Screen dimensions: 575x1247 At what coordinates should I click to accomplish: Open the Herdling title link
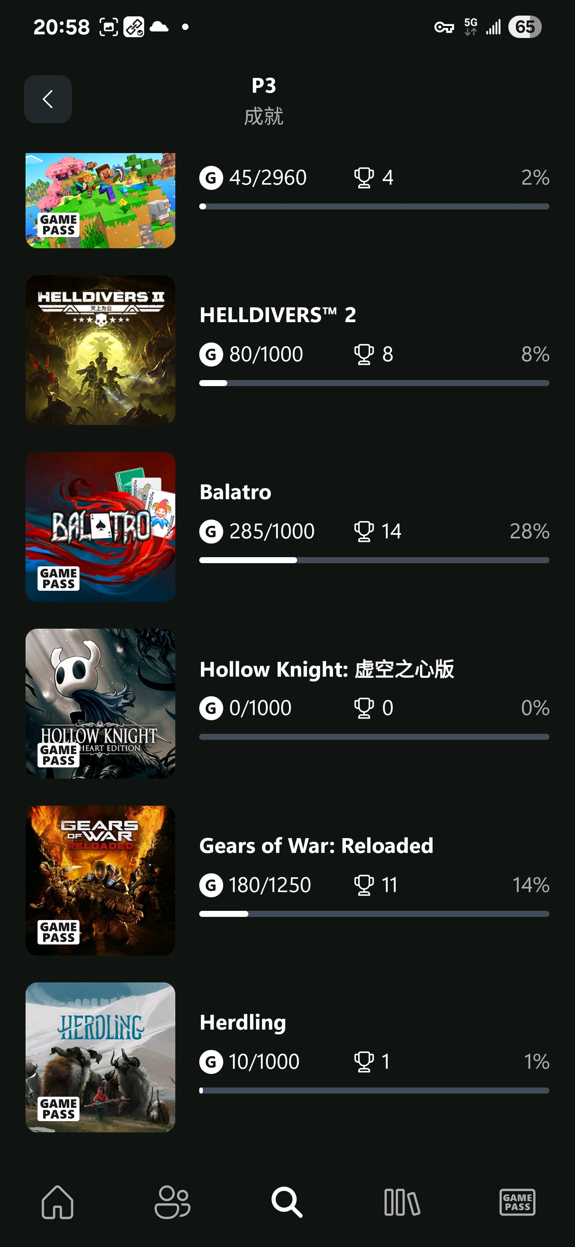[x=243, y=1022]
